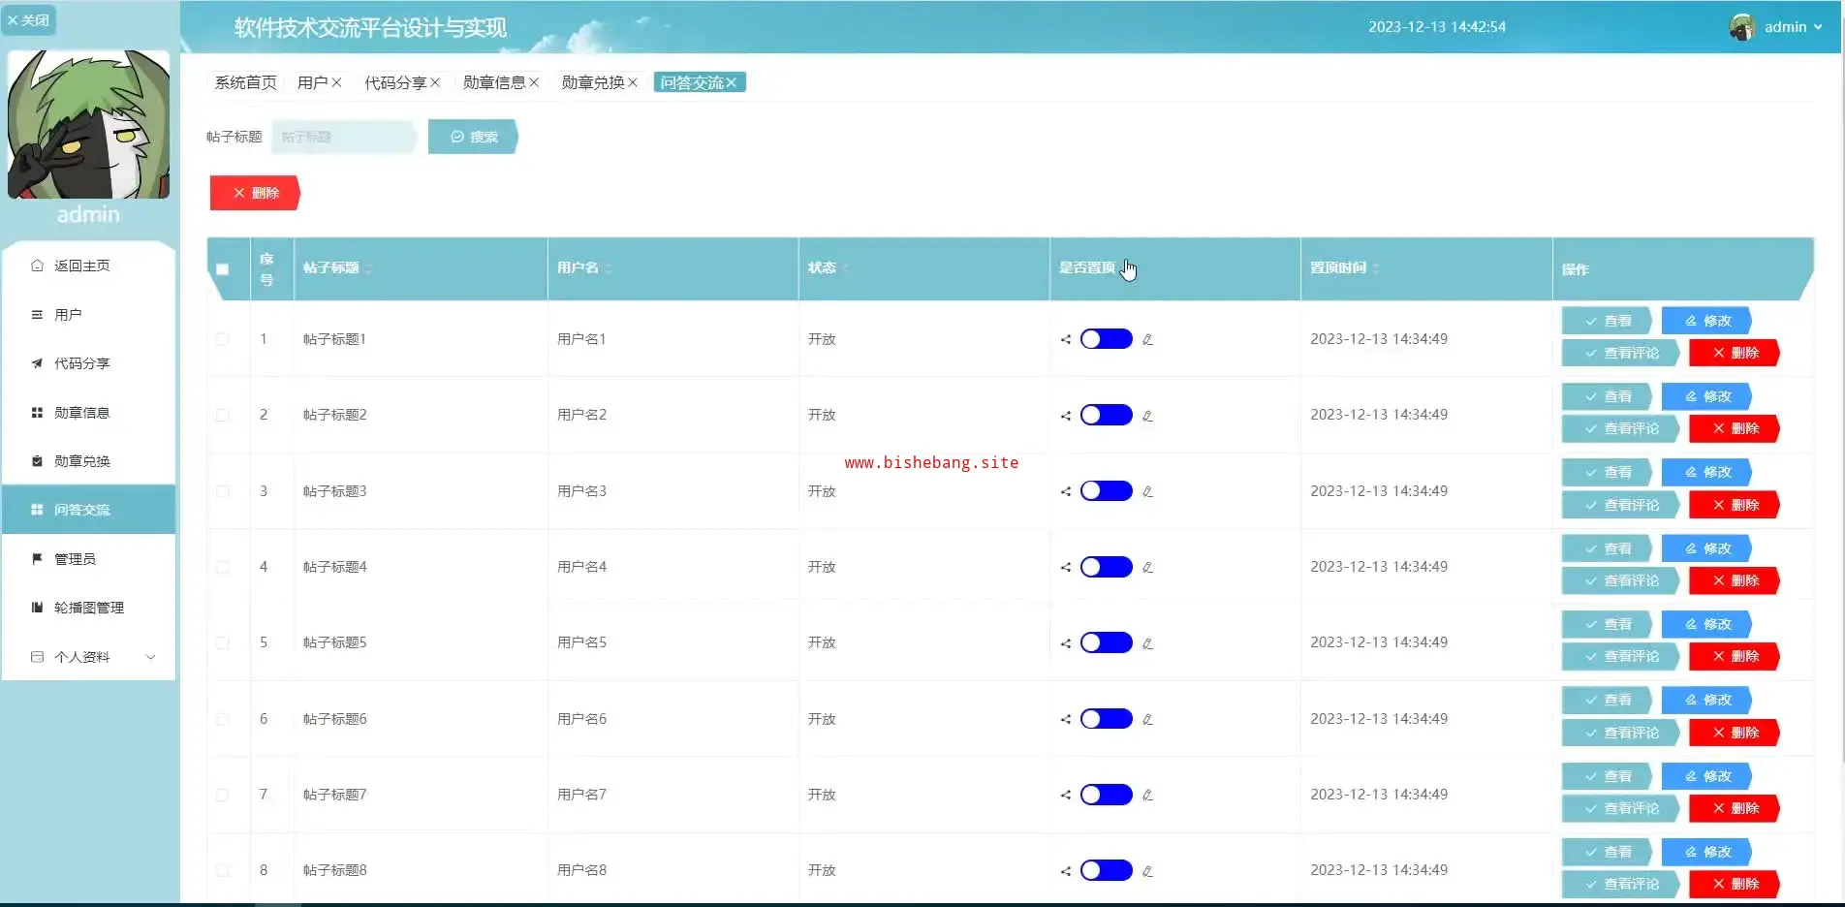Click the admin avatar in the top bar
1845x907 pixels.
[x=1742, y=27]
